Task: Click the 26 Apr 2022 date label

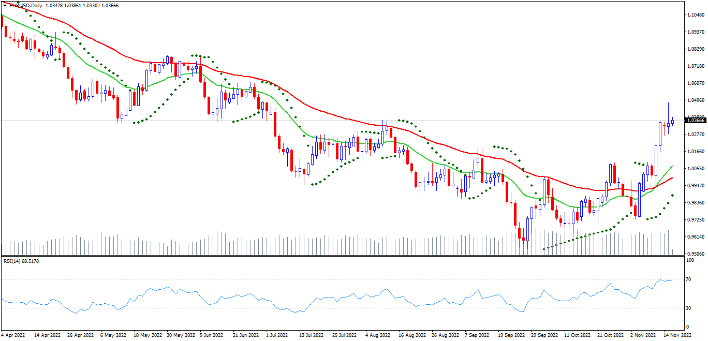Action: click(x=81, y=335)
